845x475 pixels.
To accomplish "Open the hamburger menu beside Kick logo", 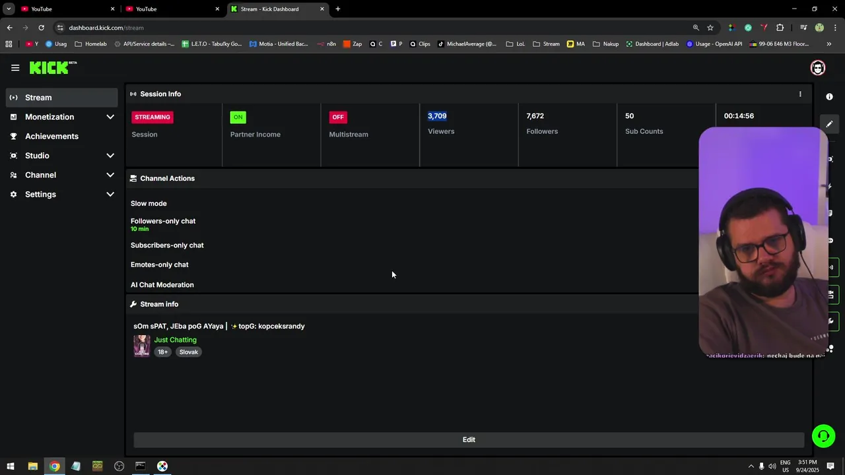I will coord(15,67).
